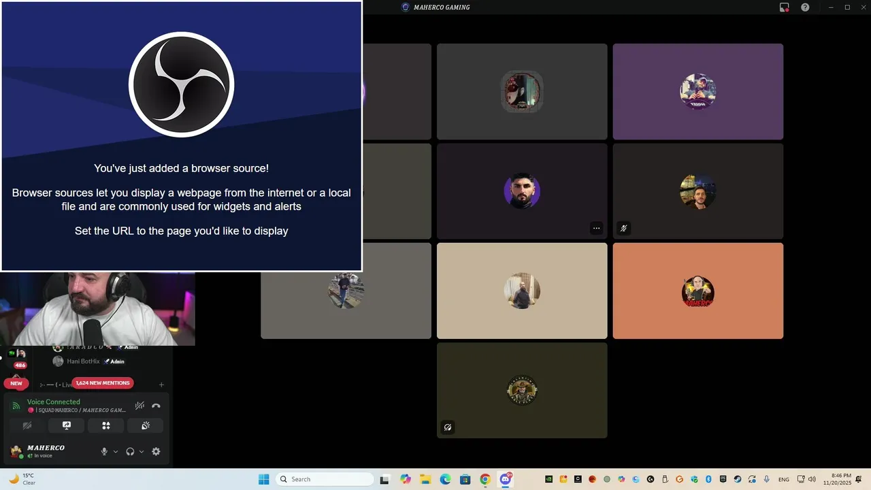871x490 pixels.
Task: Mute the microphone in Discord user panel
Action: (x=104, y=451)
